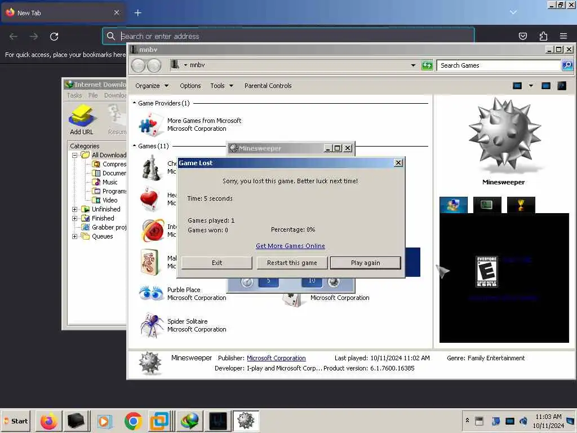
Task: Refresh the Games explorer address bar
Action: pos(427,65)
